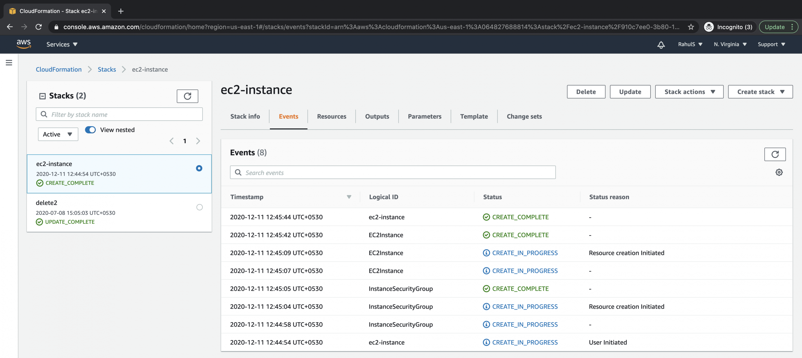
Task: Click the Filter by stack name field
Action: [119, 114]
